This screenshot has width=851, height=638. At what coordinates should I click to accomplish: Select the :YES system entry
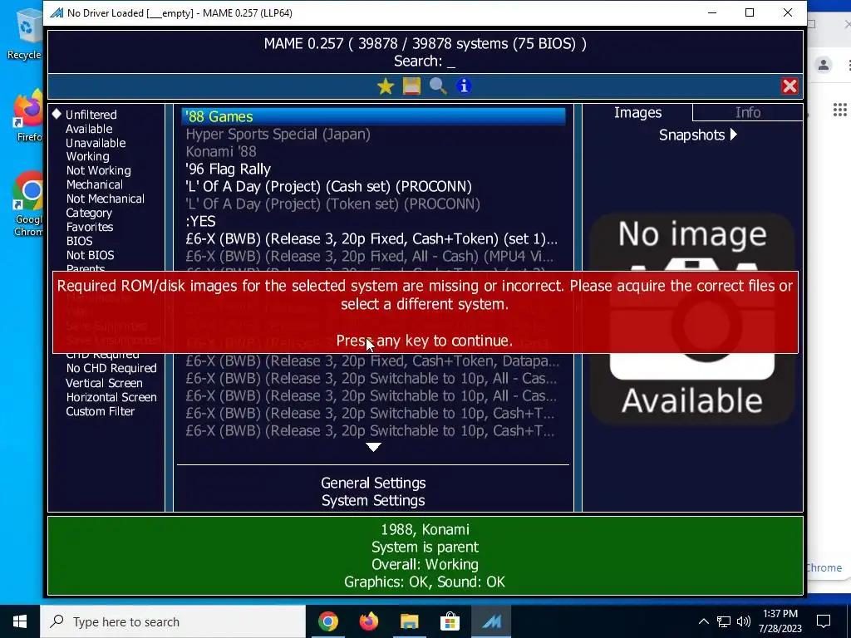point(373,221)
